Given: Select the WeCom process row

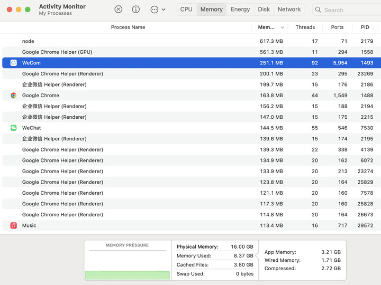Looking at the screenshot, I should tap(192, 63).
